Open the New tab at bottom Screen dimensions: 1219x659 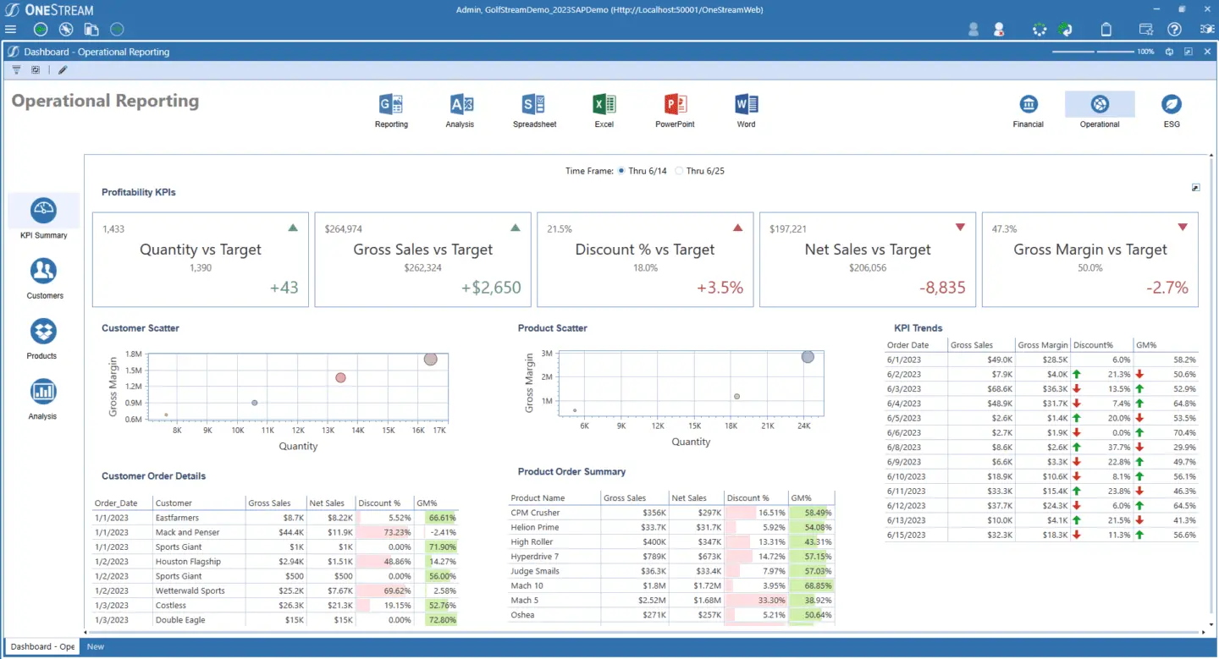pos(96,646)
